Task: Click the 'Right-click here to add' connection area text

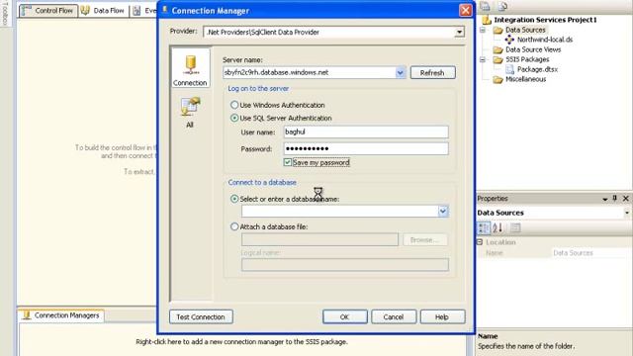Action: click(x=241, y=342)
